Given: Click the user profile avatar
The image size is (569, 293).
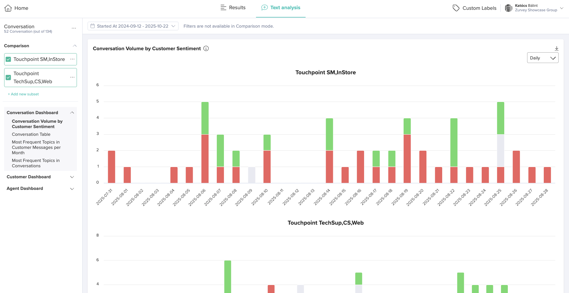Looking at the screenshot, I should pos(508,8).
